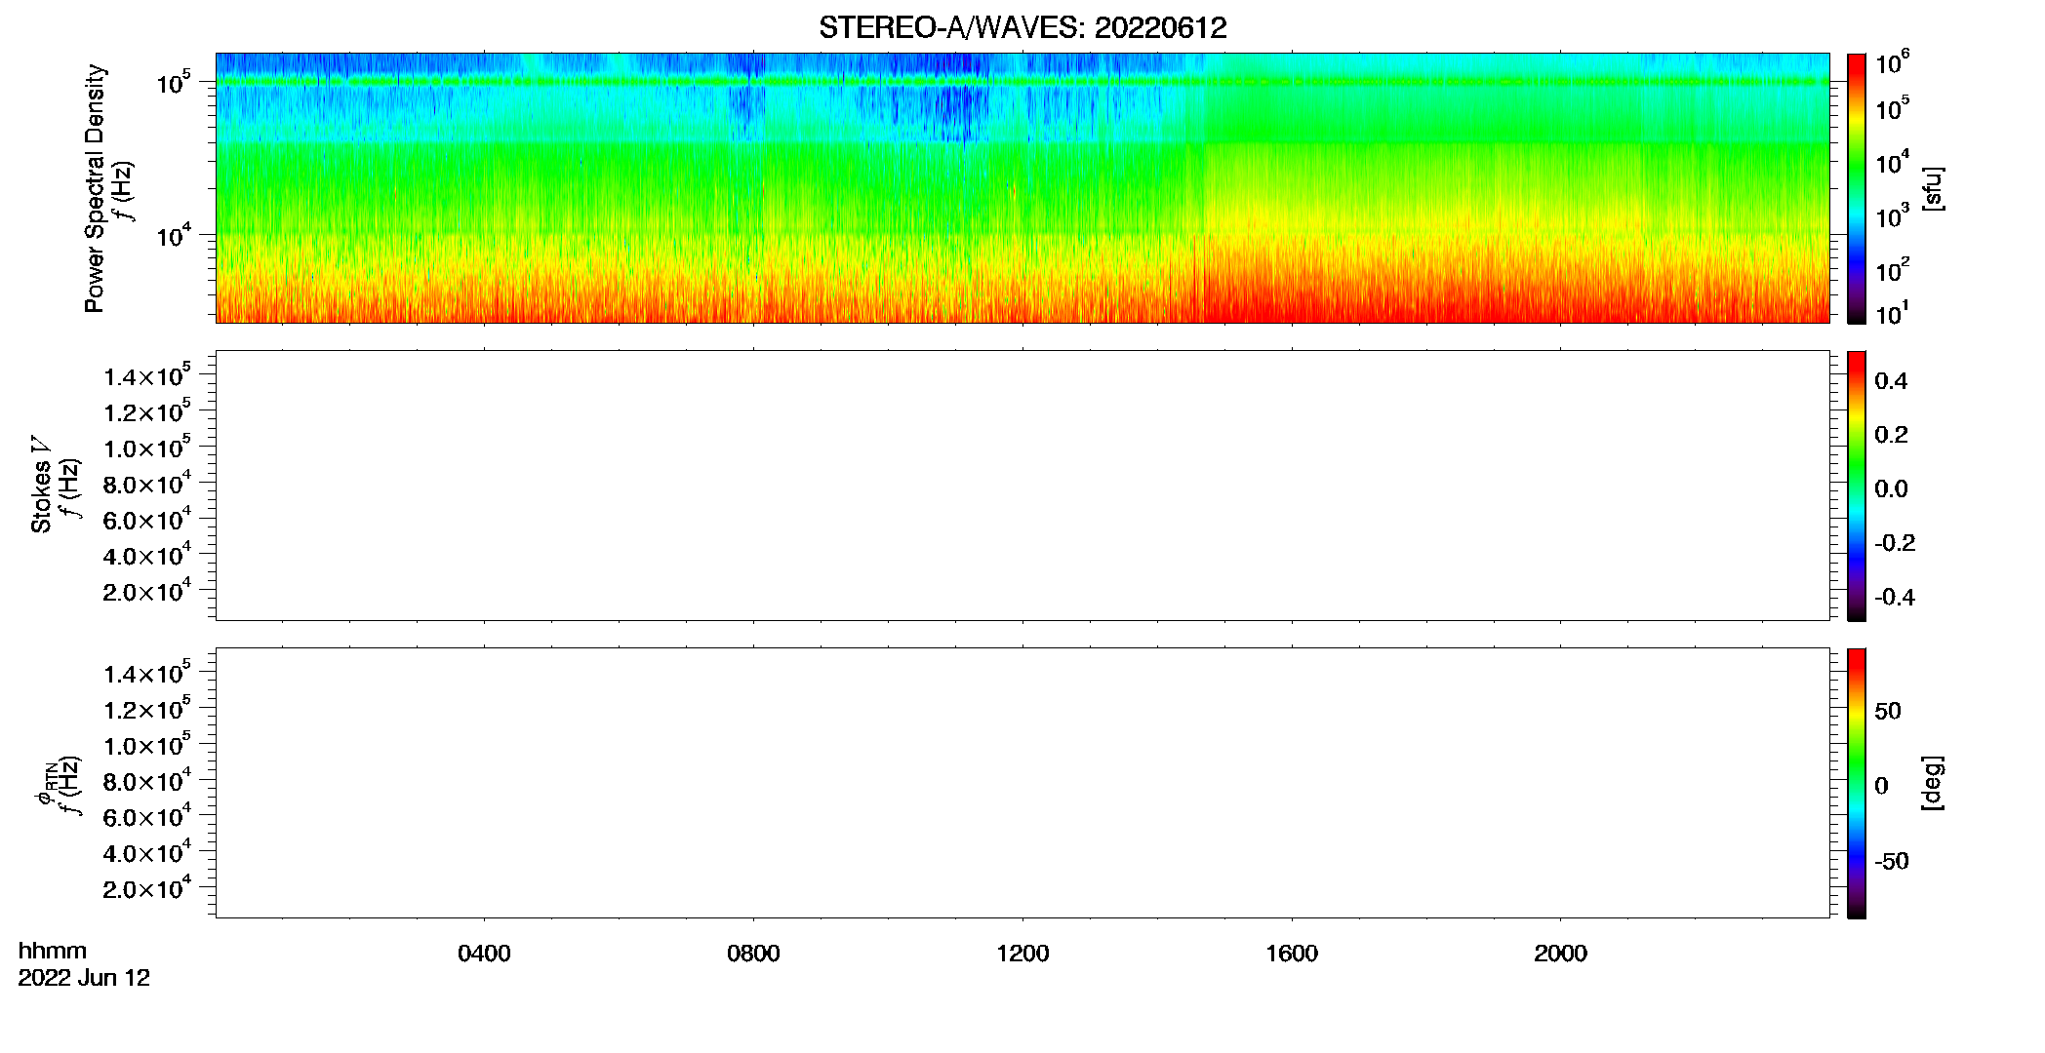
Task: Click the STEREO-A/WAVES: 20220612 plot title
Action: coord(1022,28)
